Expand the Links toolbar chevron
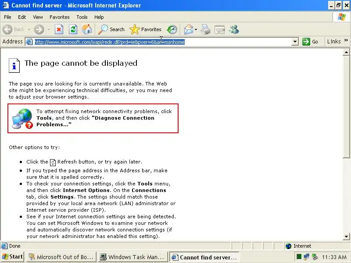The width and height of the screenshot is (351, 263). point(346,40)
